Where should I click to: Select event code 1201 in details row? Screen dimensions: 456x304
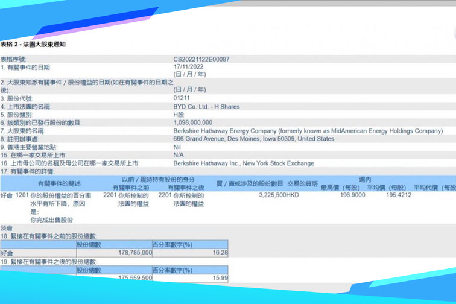pos(22,195)
